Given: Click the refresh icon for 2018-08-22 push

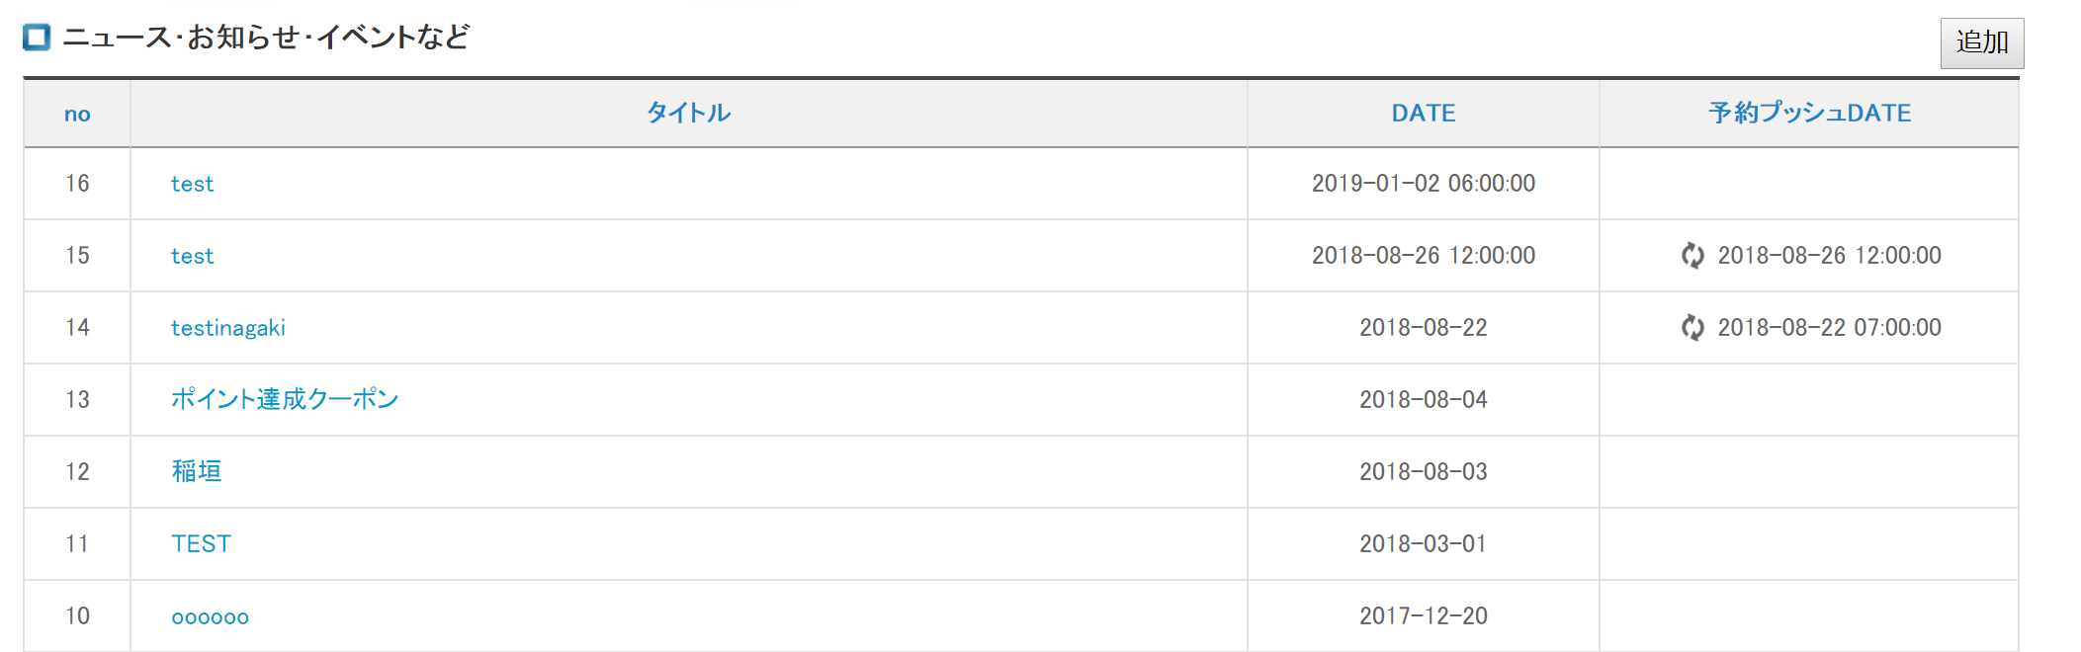Looking at the screenshot, I should pyautogui.click(x=1692, y=327).
